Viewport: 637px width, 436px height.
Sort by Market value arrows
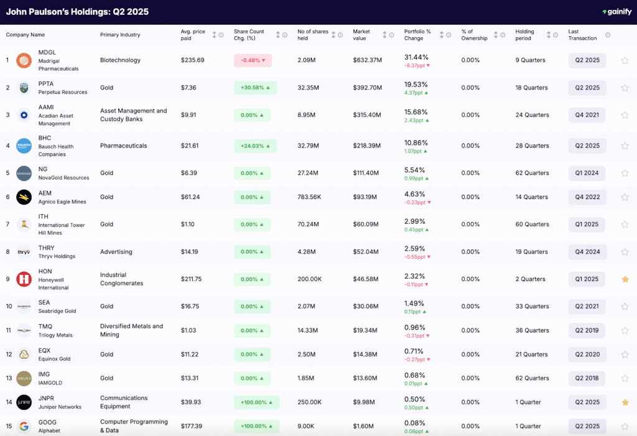[384, 35]
